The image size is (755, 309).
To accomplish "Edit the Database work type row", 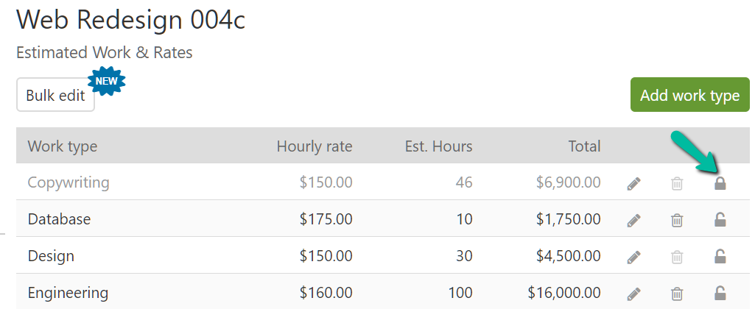I will (x=633, y=220).
